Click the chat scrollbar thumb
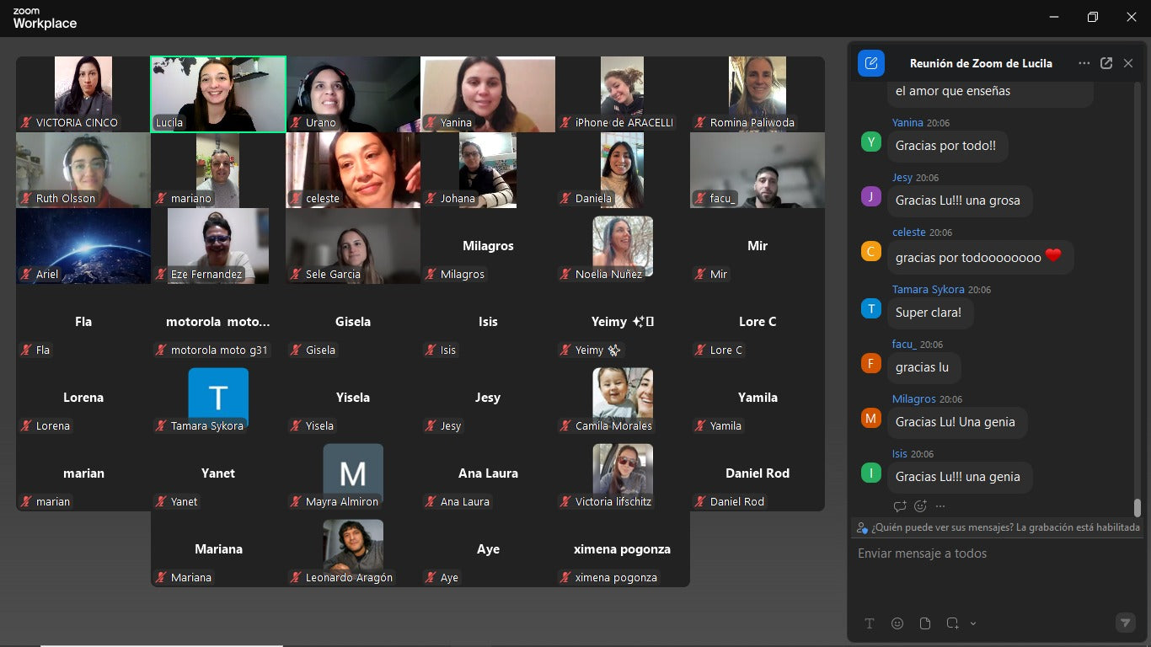 (1137, 507)
